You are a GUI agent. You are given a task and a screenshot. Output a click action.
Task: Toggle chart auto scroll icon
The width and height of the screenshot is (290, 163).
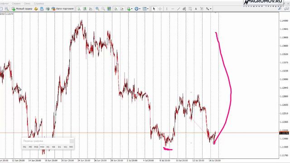tap(116, 9)
